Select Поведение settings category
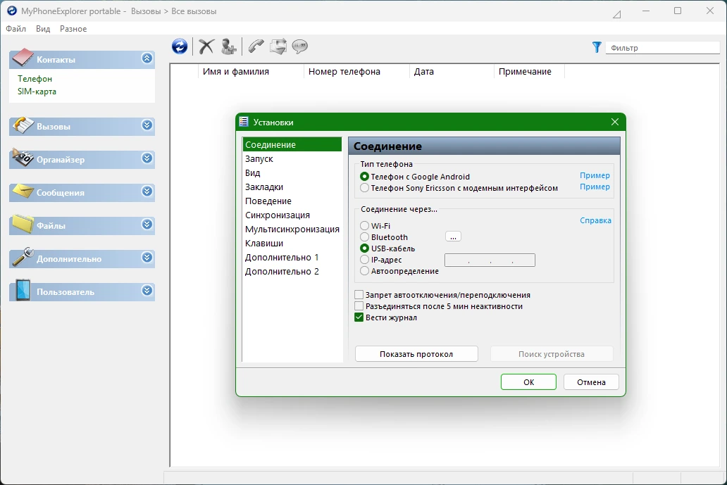 [292, 201]
